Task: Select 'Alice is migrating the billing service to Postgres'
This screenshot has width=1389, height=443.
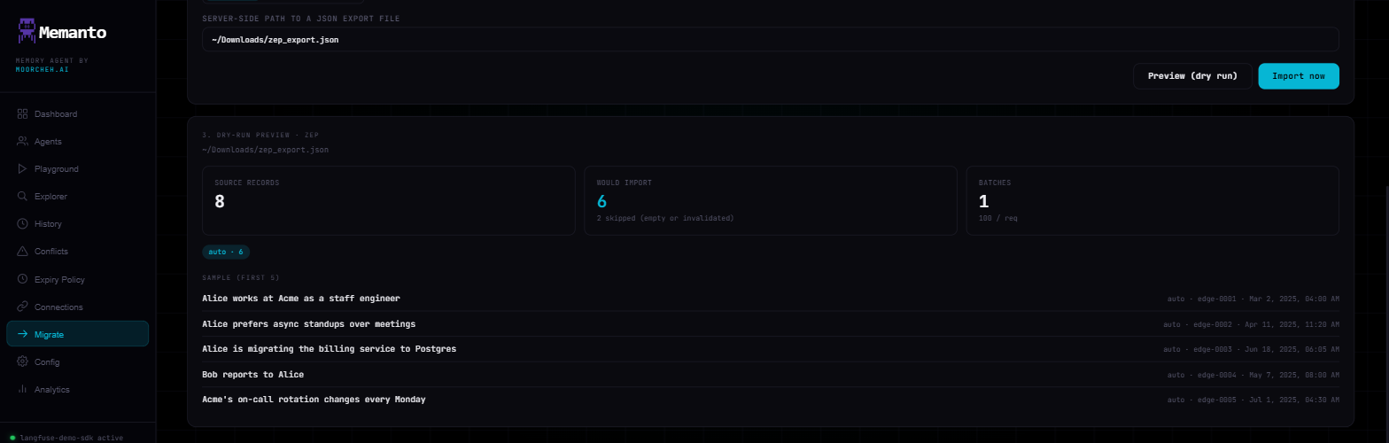Action: point(329,349)
